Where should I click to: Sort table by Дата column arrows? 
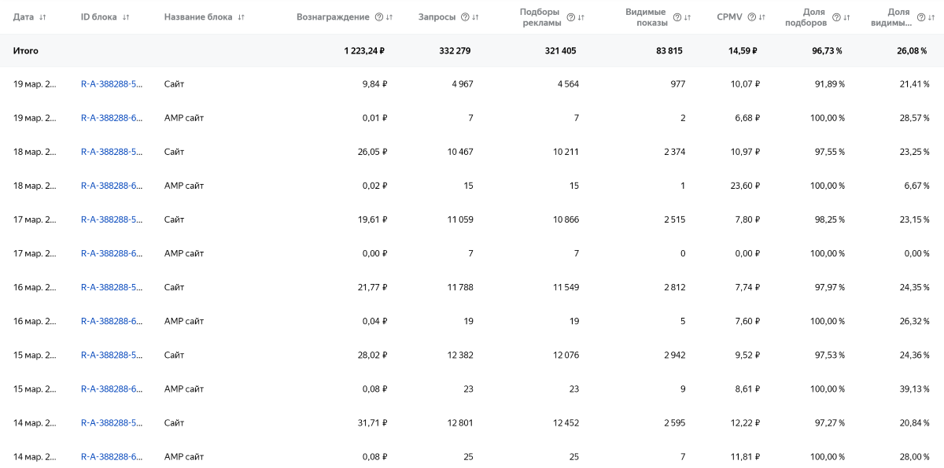[42, 17]
